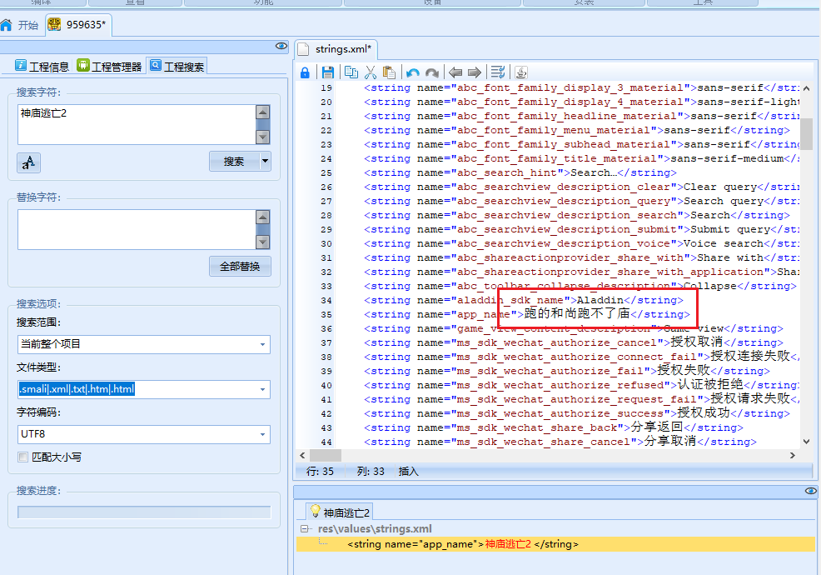Viewport: 821px width, 575px height.
Task: Click the editor vertical scrollbar up arrow
Action: [806, 88]
